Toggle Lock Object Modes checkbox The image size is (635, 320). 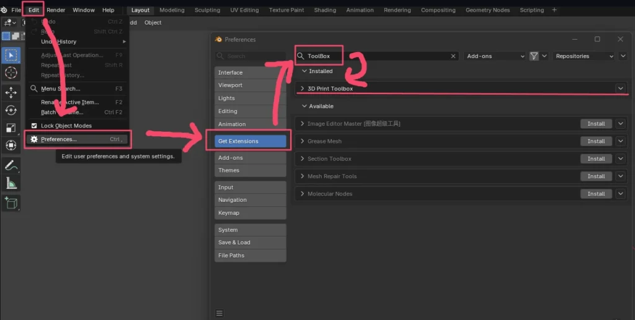pyautogui.click(x=34, y=126)
